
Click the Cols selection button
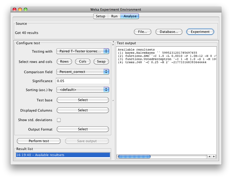click(x=83, y=61)
